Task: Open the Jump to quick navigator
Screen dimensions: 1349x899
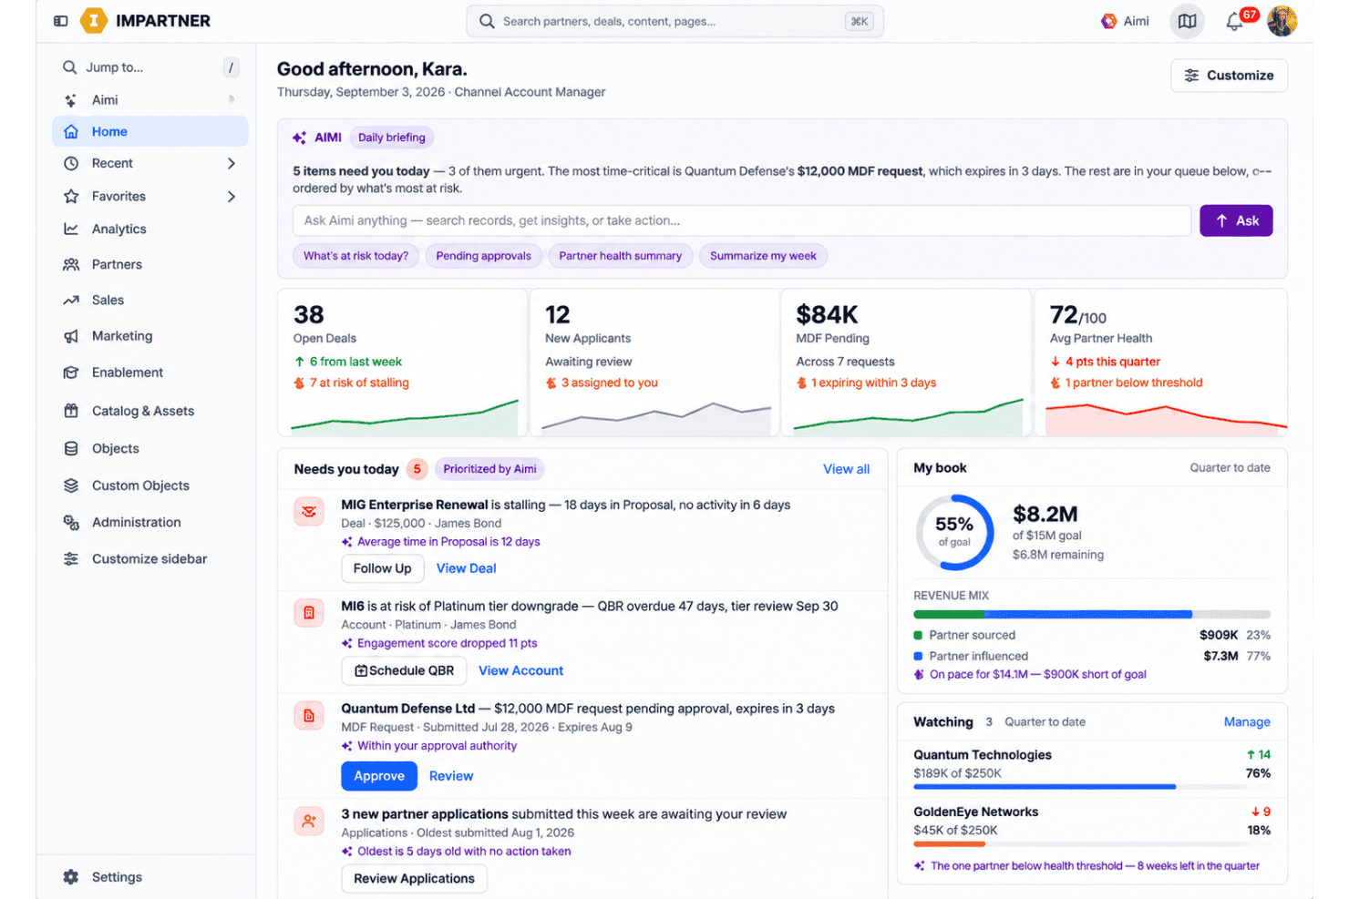Action: click(x=150, y=67)
